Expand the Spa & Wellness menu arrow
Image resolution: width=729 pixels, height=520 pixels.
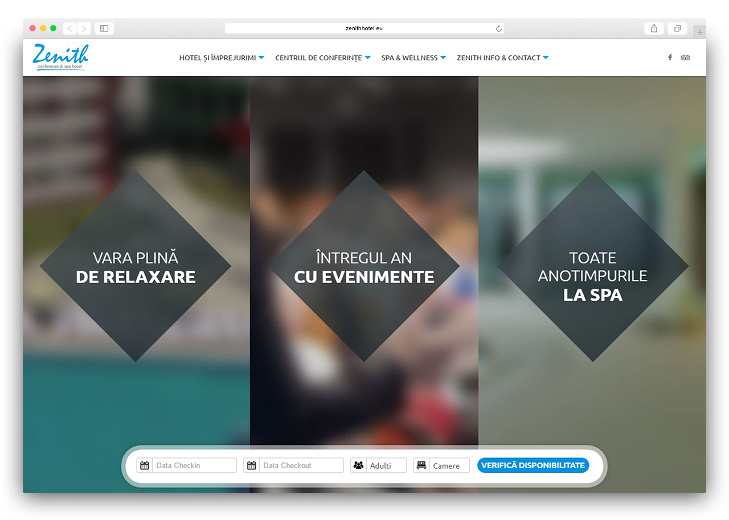coord(443,58)
